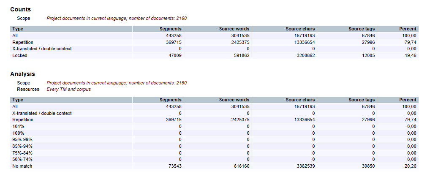Click source words 0 in 50%-74% row

[x=248, y=159]
